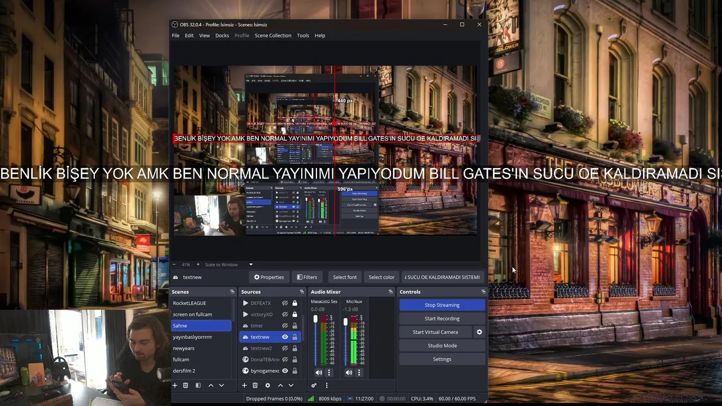Show the textnew2 source
This screenshot has height=406, width=722.
(285, 348)
